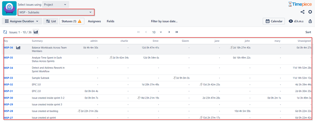Open issue MSP-36 link

coord(9,48)
